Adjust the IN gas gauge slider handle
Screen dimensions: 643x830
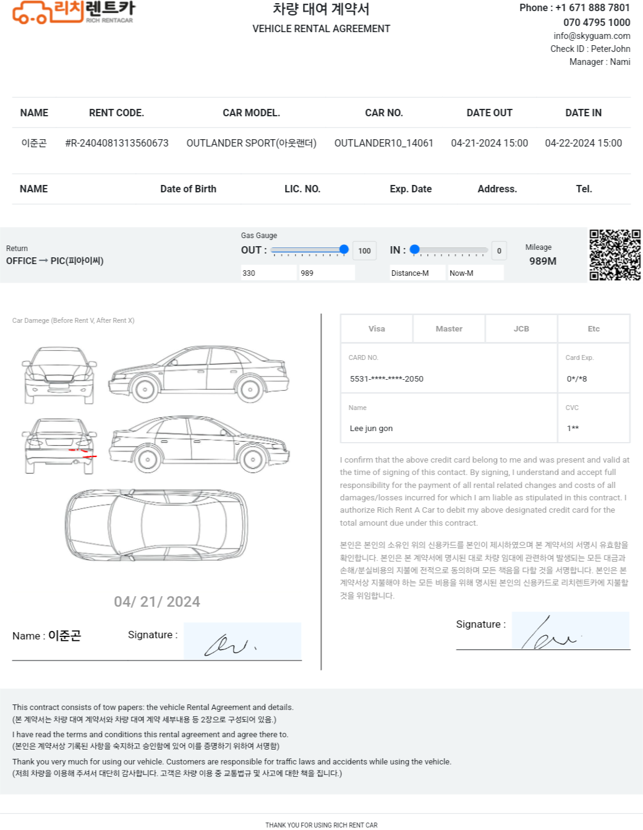[415, 249]
